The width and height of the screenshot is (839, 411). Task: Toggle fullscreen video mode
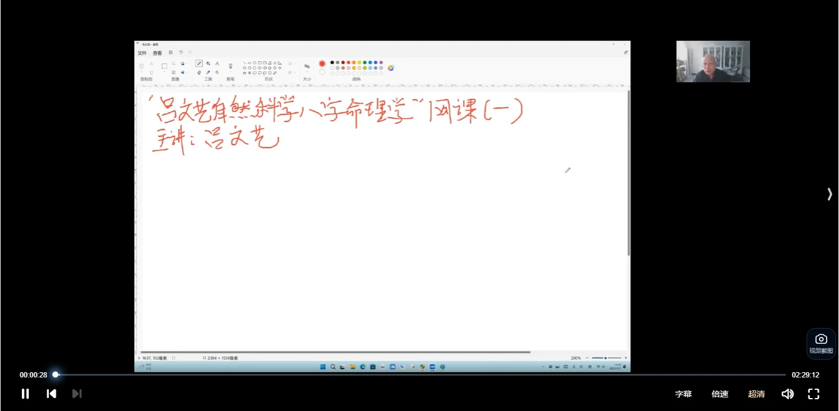click(814, 394)
